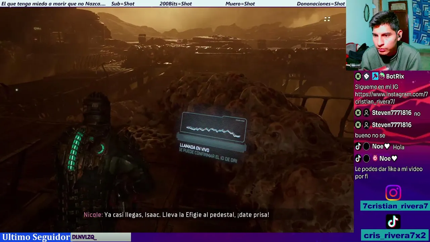Click the heart emoji after Noe before 'Hola'

tap(387, 147)
